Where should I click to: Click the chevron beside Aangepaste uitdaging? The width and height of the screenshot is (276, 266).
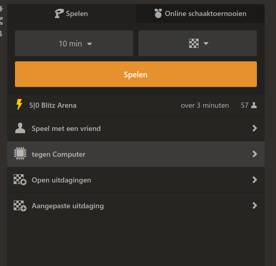coord(255,206)
